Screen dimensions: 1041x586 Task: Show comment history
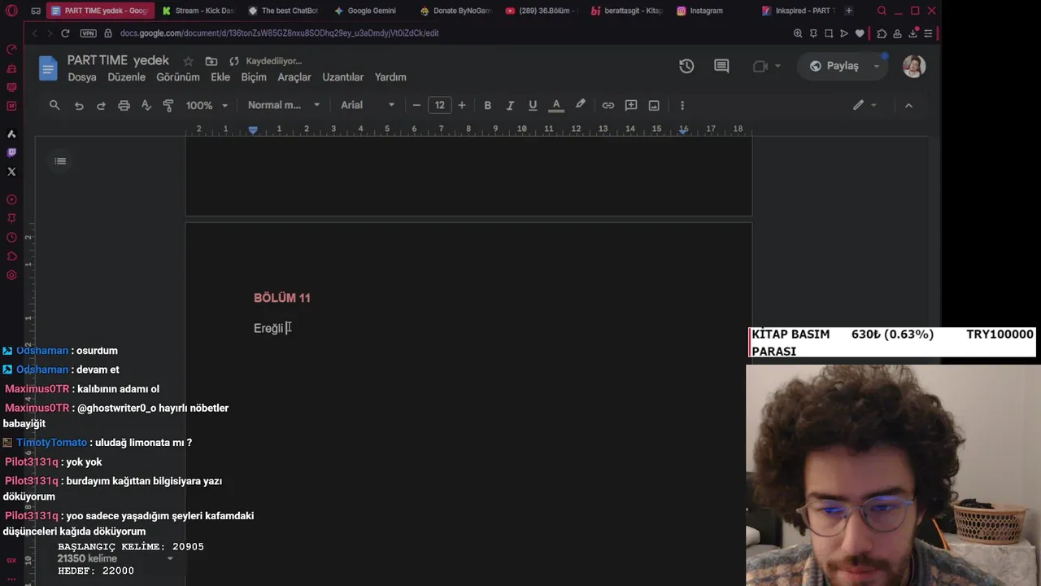tap(721, 66)
